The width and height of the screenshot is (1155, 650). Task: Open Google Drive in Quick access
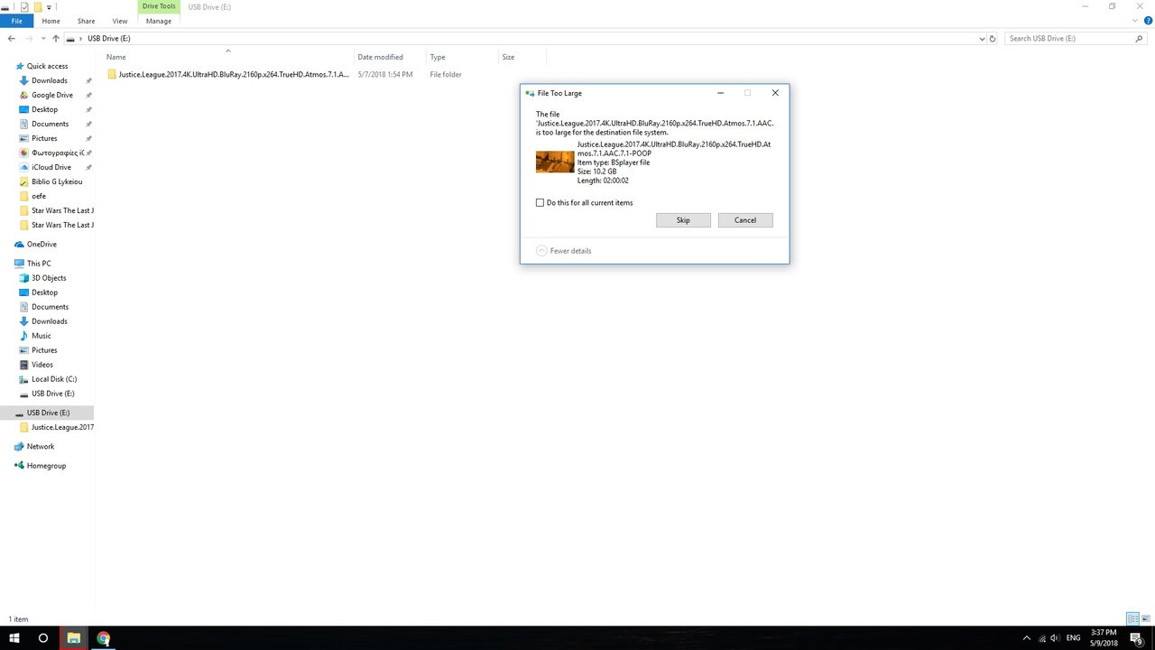(52, 95)
